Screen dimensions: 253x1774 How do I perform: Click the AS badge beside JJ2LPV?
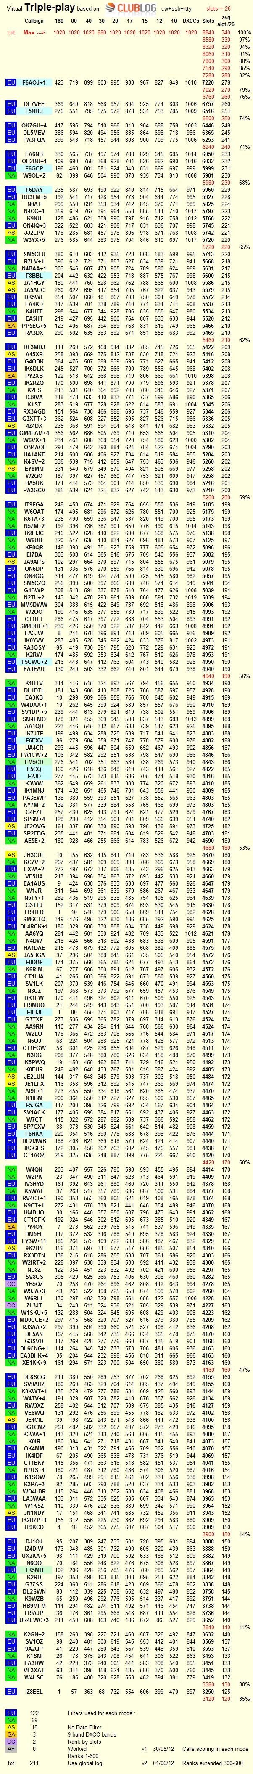pyautogui.click(x=11, y=233)
